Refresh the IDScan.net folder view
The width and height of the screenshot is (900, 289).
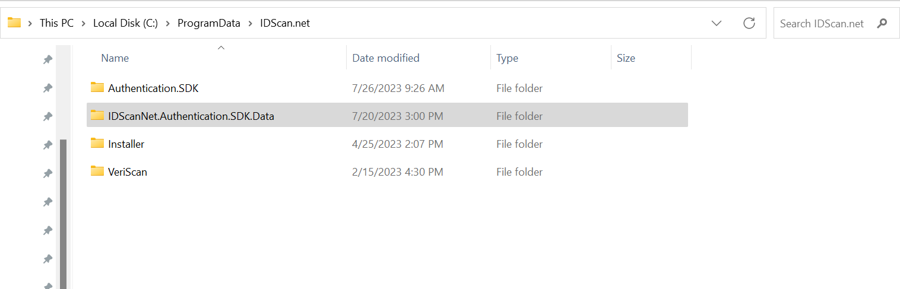pyautogui.click(x=749, y=23)
